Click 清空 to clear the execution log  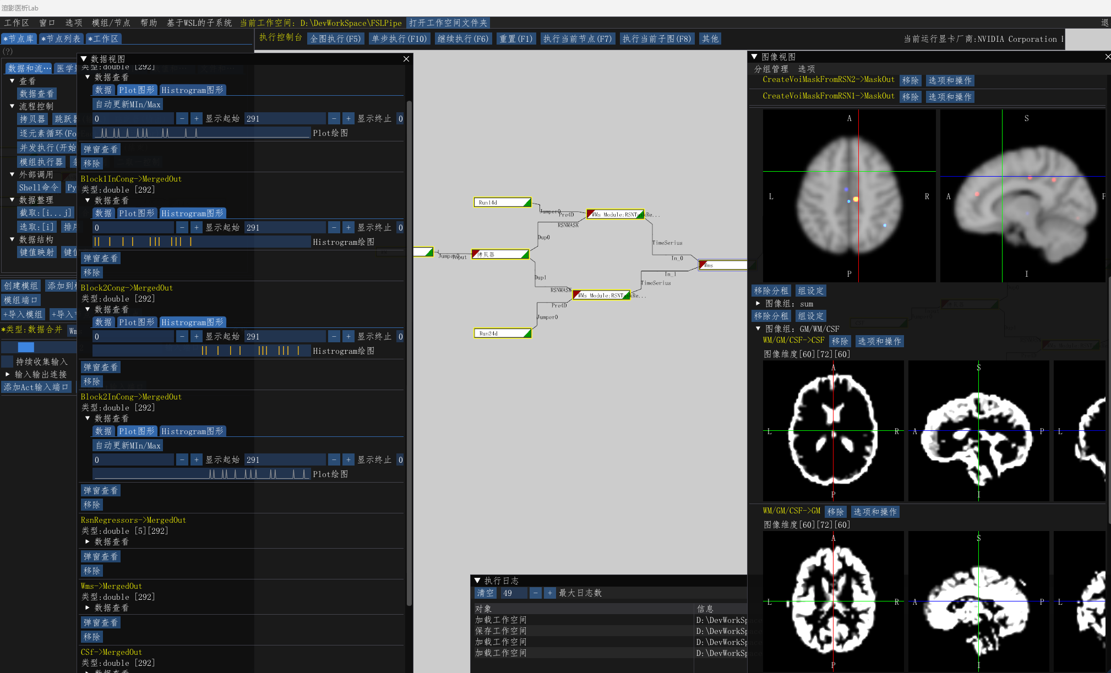coord(485,593)
